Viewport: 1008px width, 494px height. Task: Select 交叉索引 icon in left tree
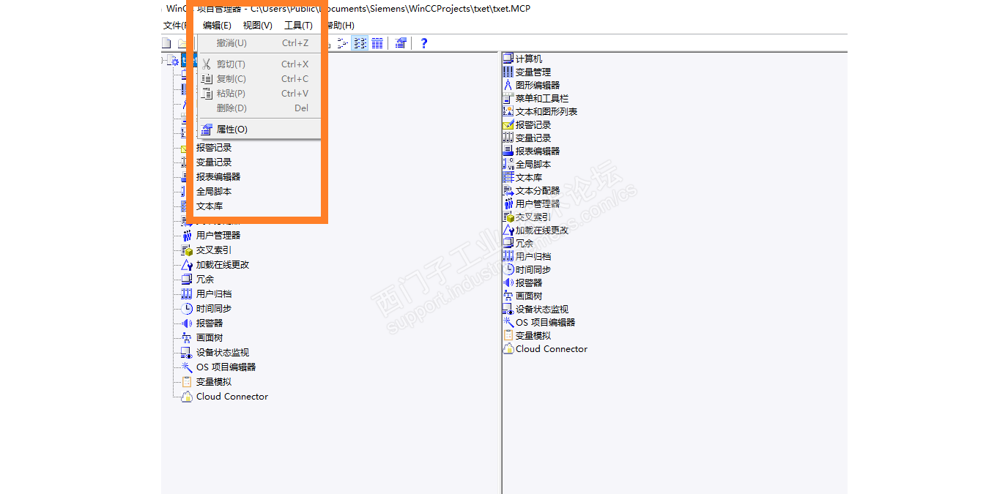point(187,250)
